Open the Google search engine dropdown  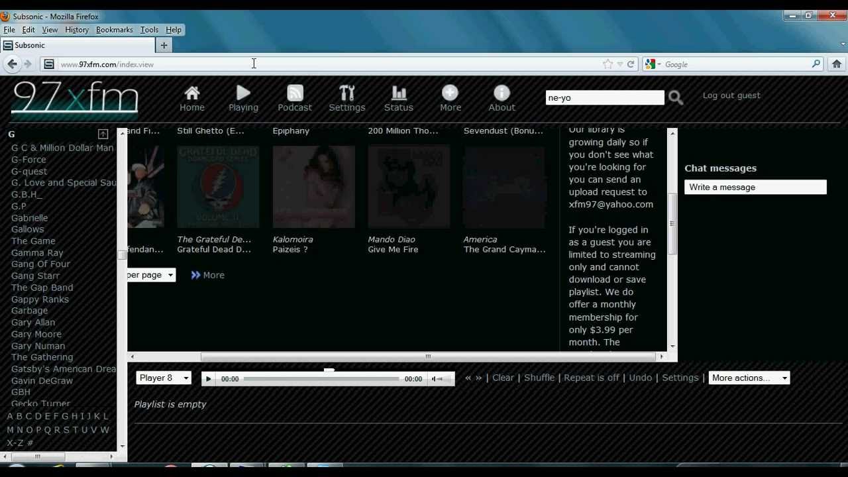pos(653,64)
